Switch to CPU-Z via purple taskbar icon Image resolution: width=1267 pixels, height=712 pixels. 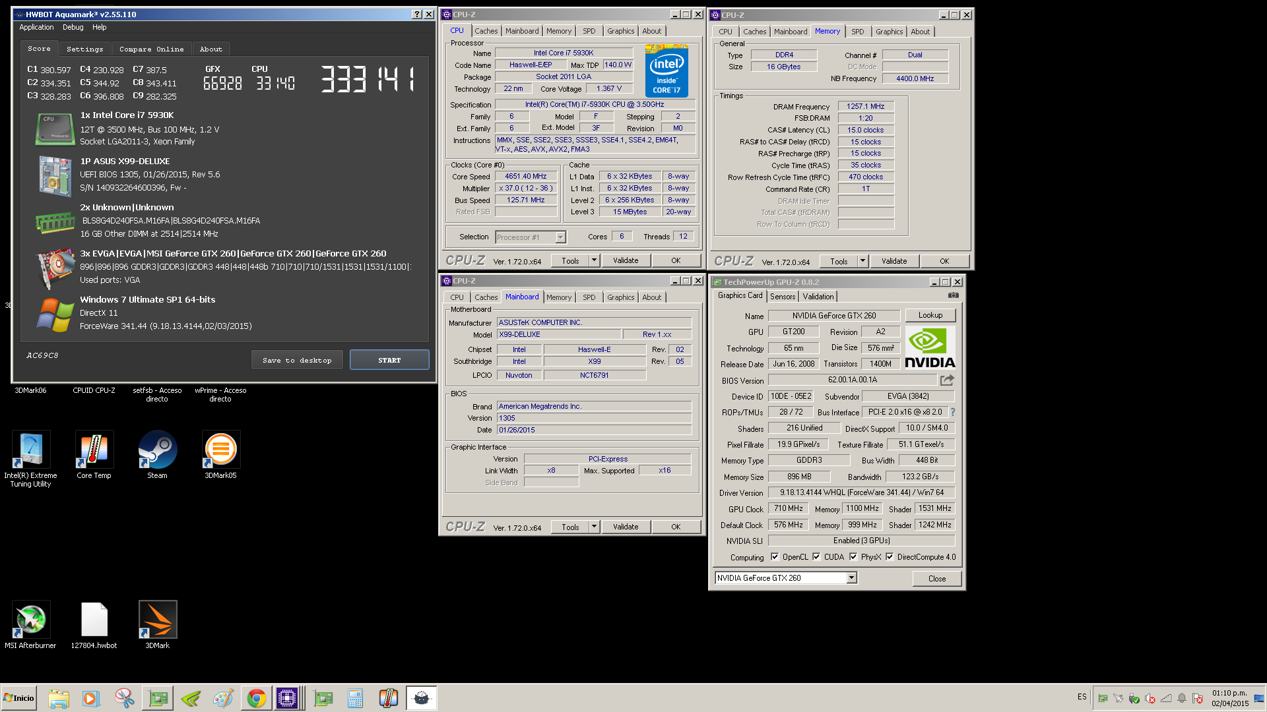[288, 698]
